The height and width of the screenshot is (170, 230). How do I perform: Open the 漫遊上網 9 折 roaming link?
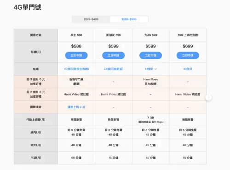point(76,107)
